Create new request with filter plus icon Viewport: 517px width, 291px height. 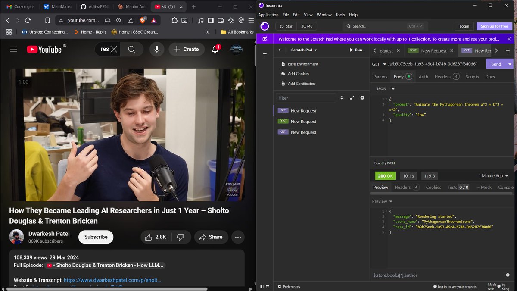[362, 98]
